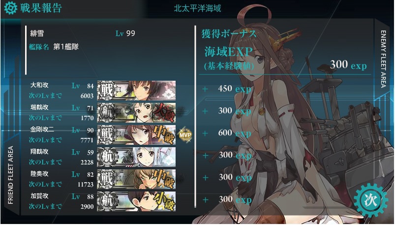Click the 次 gear button

coord(370,200)
